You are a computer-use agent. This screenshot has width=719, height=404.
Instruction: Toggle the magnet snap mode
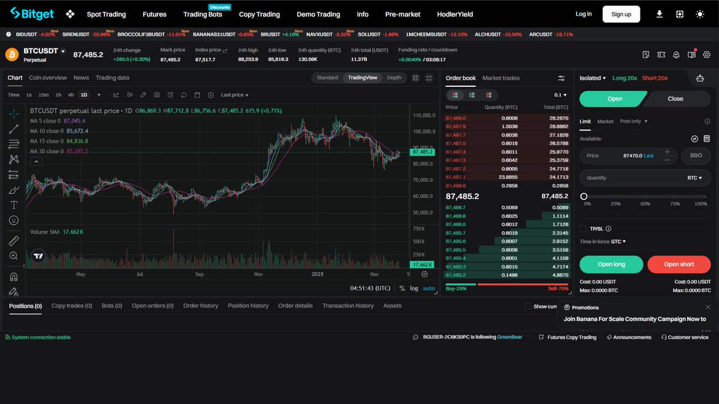click(x=14, y=277)
